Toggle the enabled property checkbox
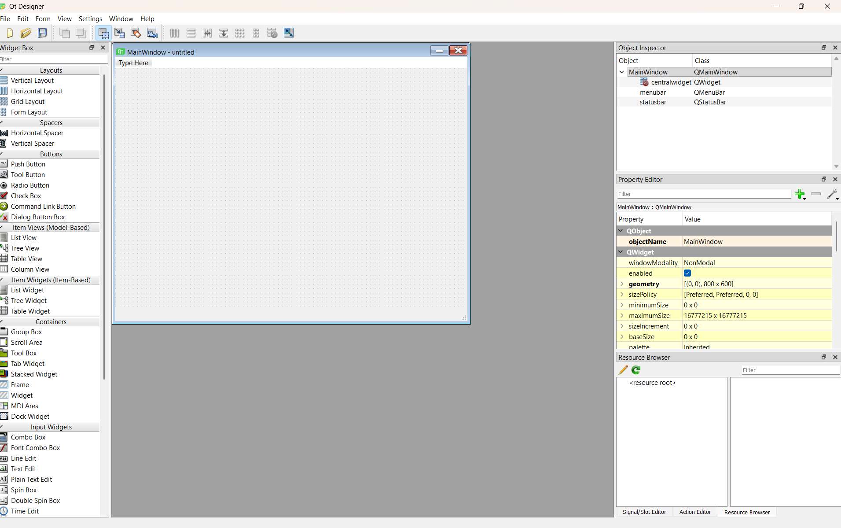The image size is (841, 528). (687, 273)
